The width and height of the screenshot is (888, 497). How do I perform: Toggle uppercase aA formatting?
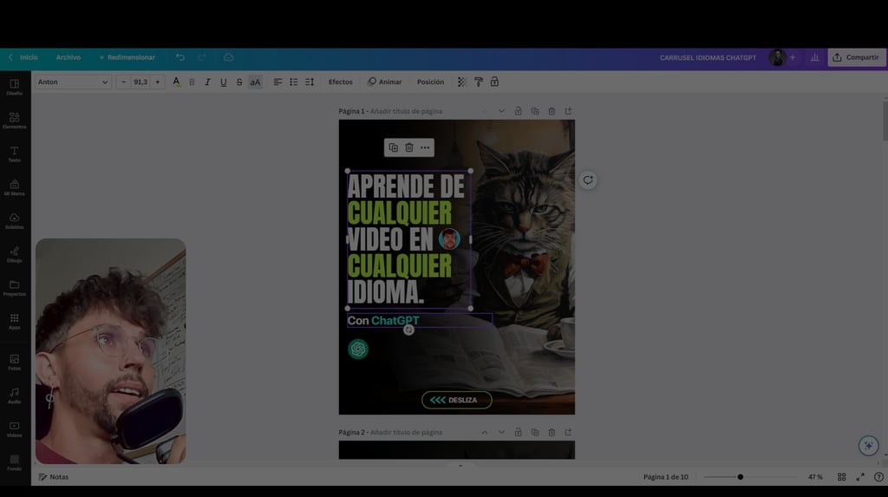(x=256, y=82)
